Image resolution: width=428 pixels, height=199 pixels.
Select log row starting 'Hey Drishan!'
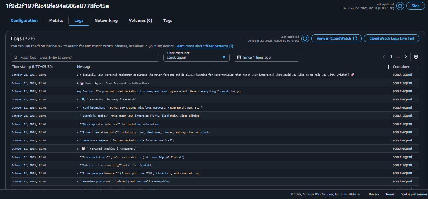pyautogui.click(x=215, y=91)
